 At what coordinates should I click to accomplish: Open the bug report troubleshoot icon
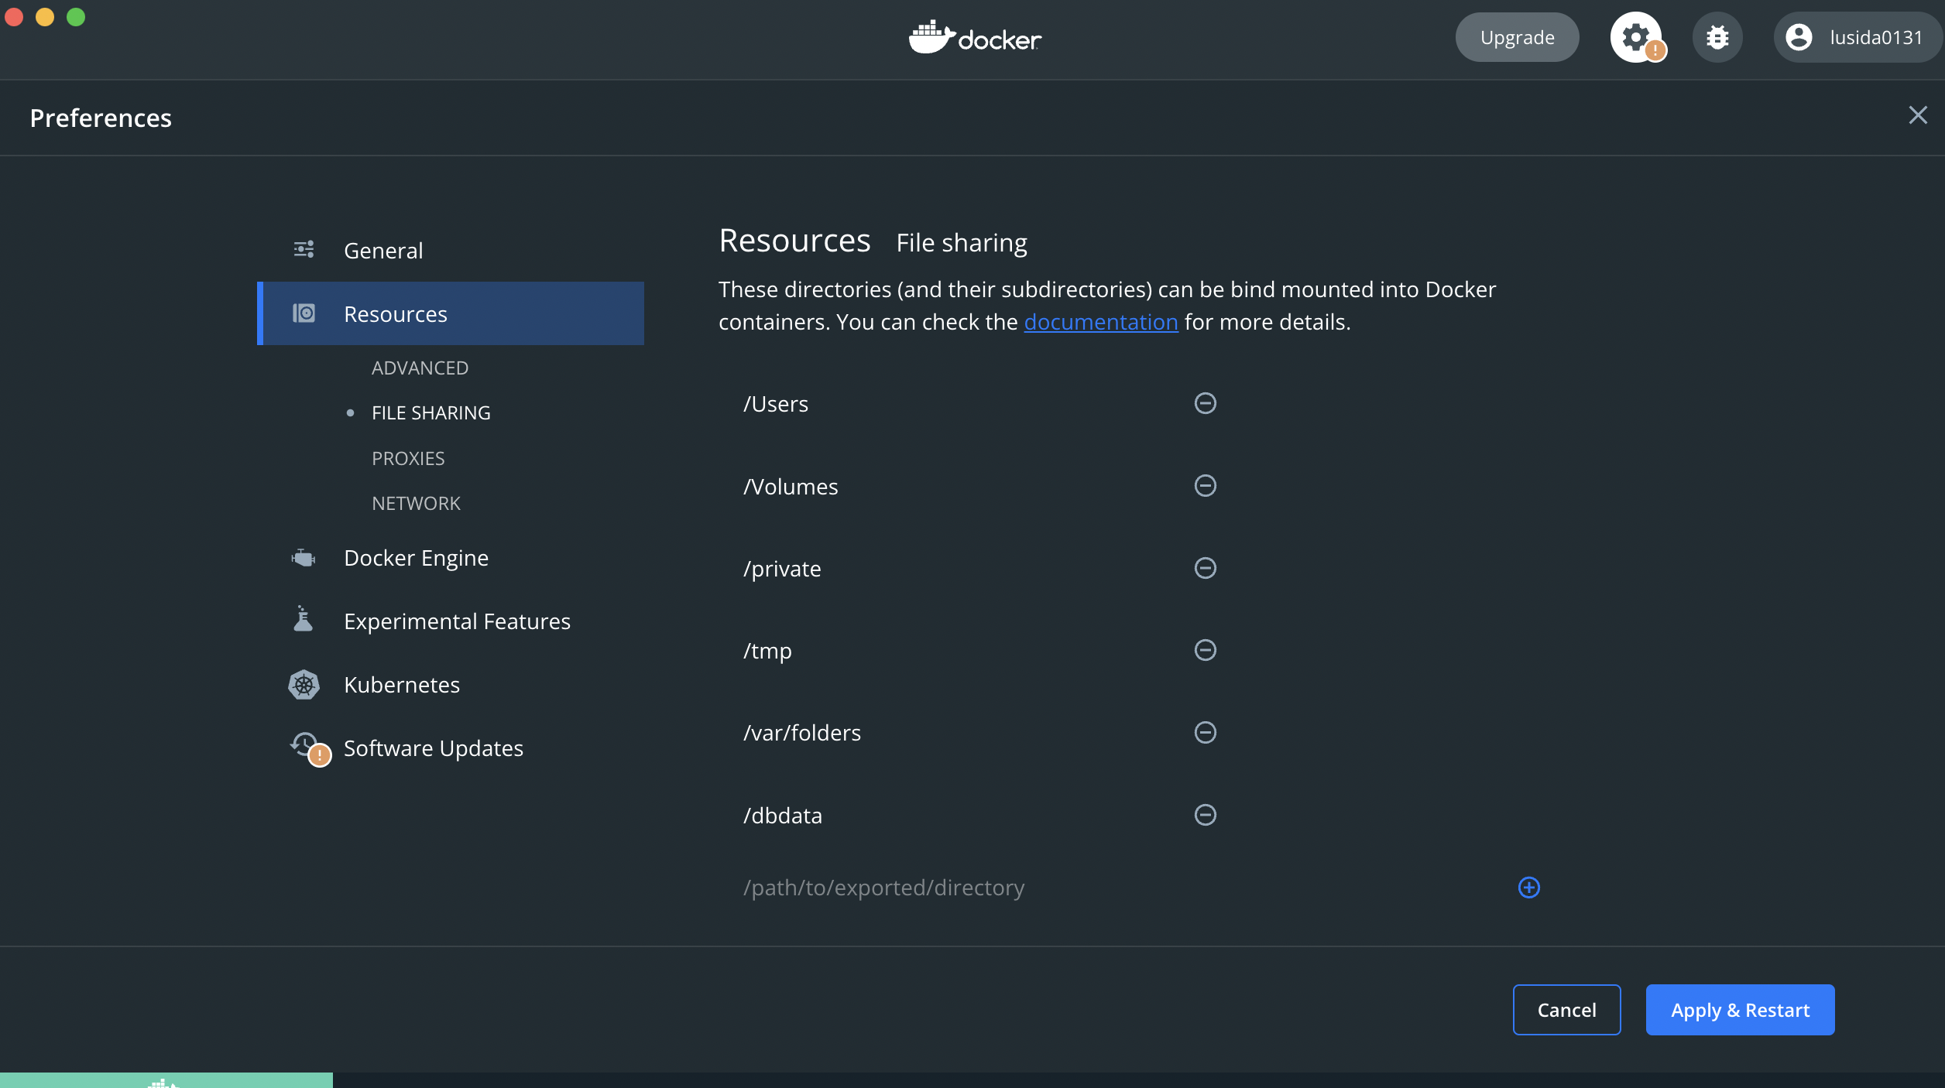[x=1717, y=37]
